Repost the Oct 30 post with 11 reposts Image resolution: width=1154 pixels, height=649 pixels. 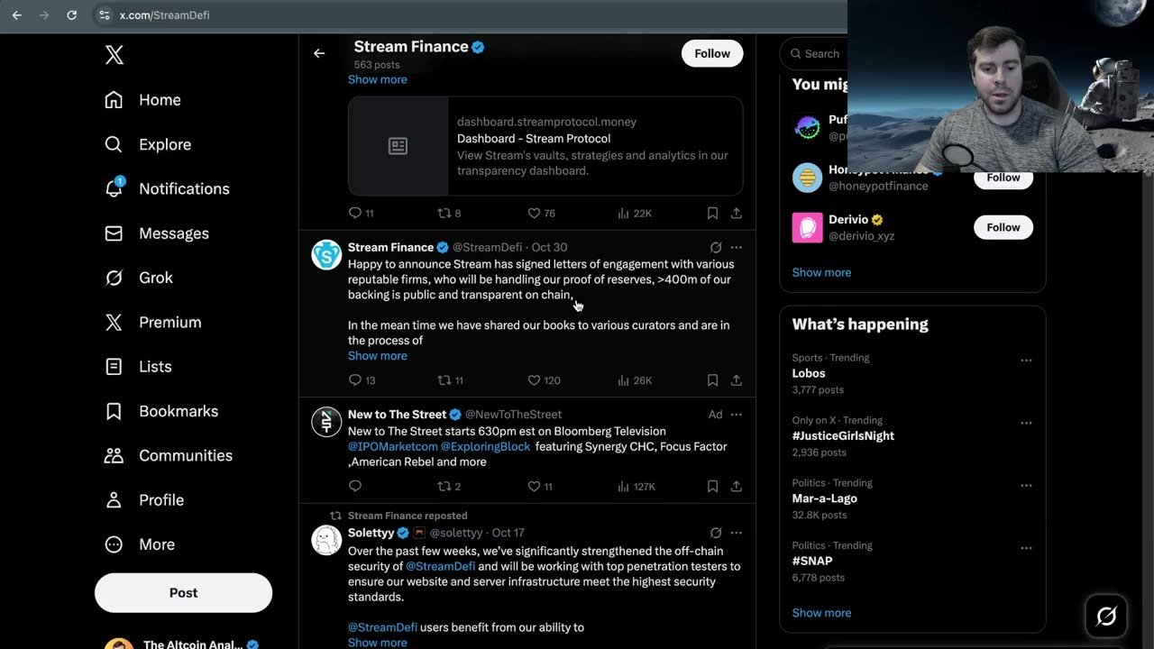tap(450, 380)
